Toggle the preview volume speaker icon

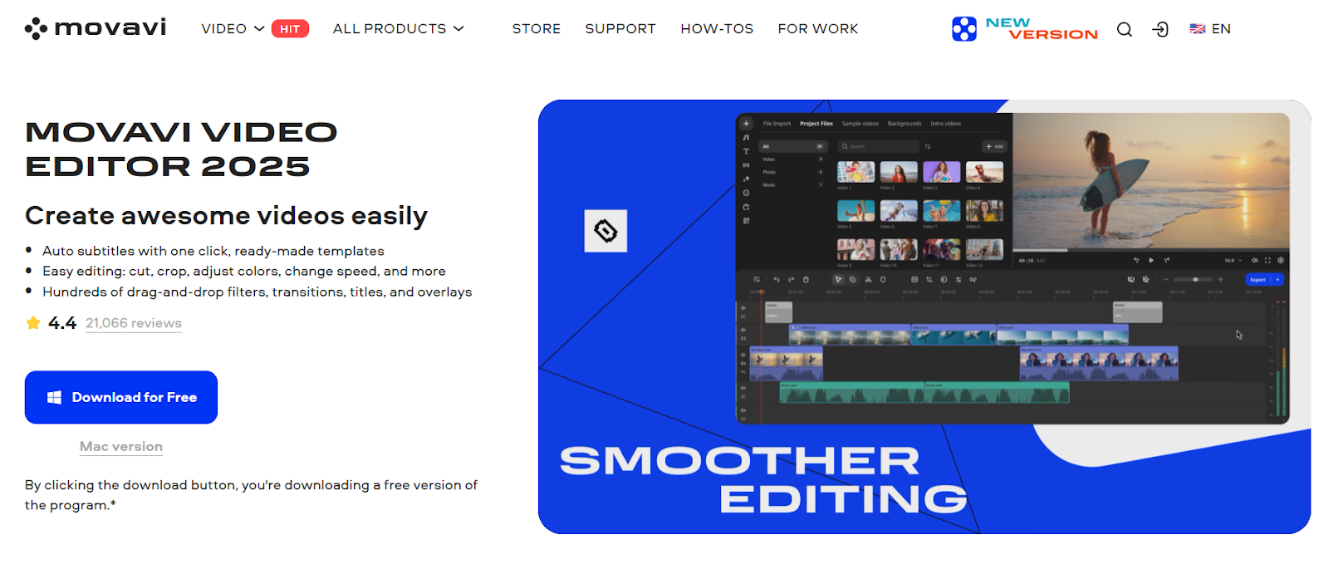1254,260
